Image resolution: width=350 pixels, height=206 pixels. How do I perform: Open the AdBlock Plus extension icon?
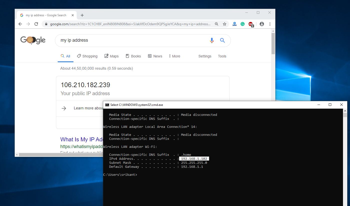click(251, 24)
